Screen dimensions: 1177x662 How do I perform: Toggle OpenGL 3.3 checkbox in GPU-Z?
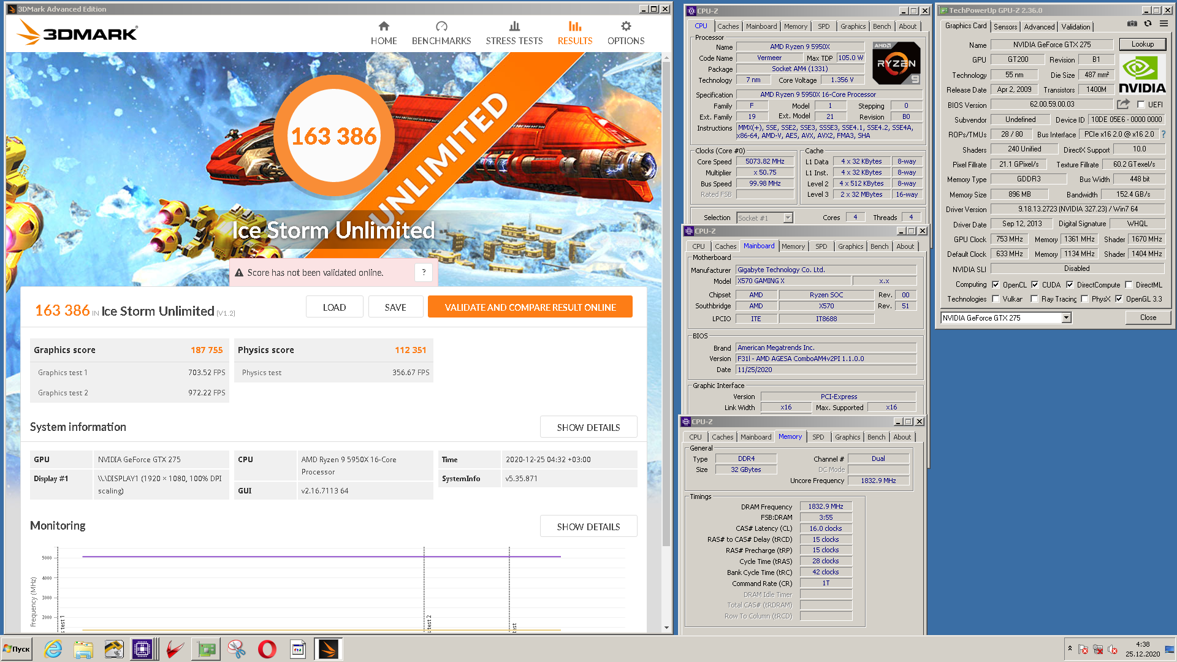(x=1119, y=299)
